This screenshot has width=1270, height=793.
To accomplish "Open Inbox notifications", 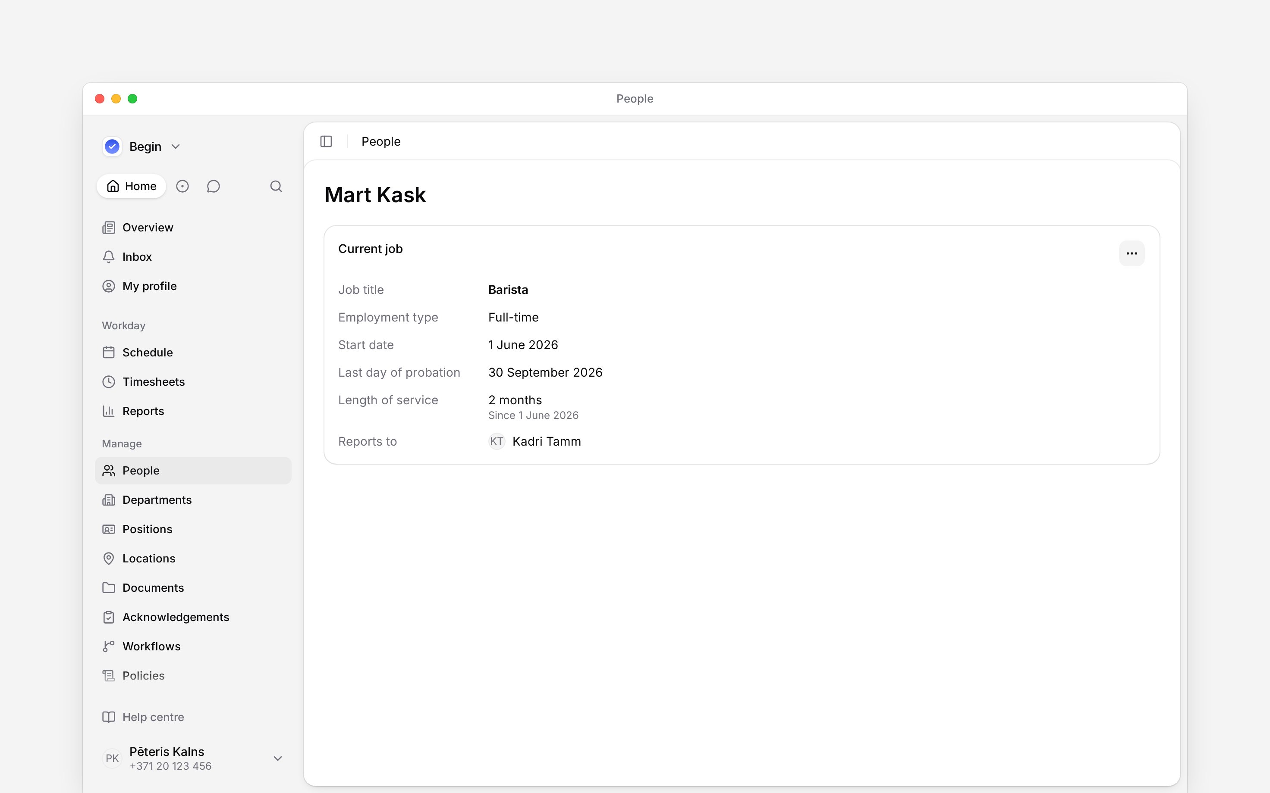I will 193,257.
